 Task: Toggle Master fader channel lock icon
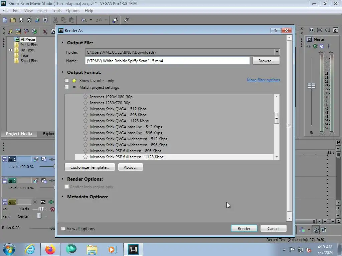pyautogui.click(x=311, y=133)
